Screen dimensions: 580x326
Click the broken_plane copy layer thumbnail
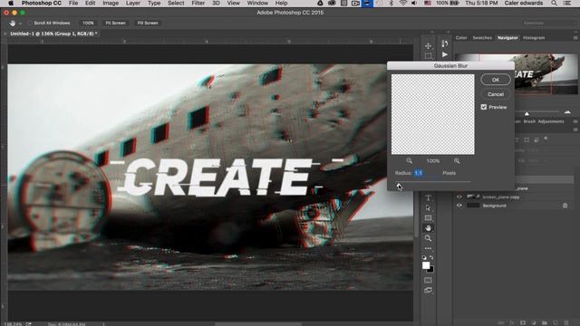tap(473, 197)
